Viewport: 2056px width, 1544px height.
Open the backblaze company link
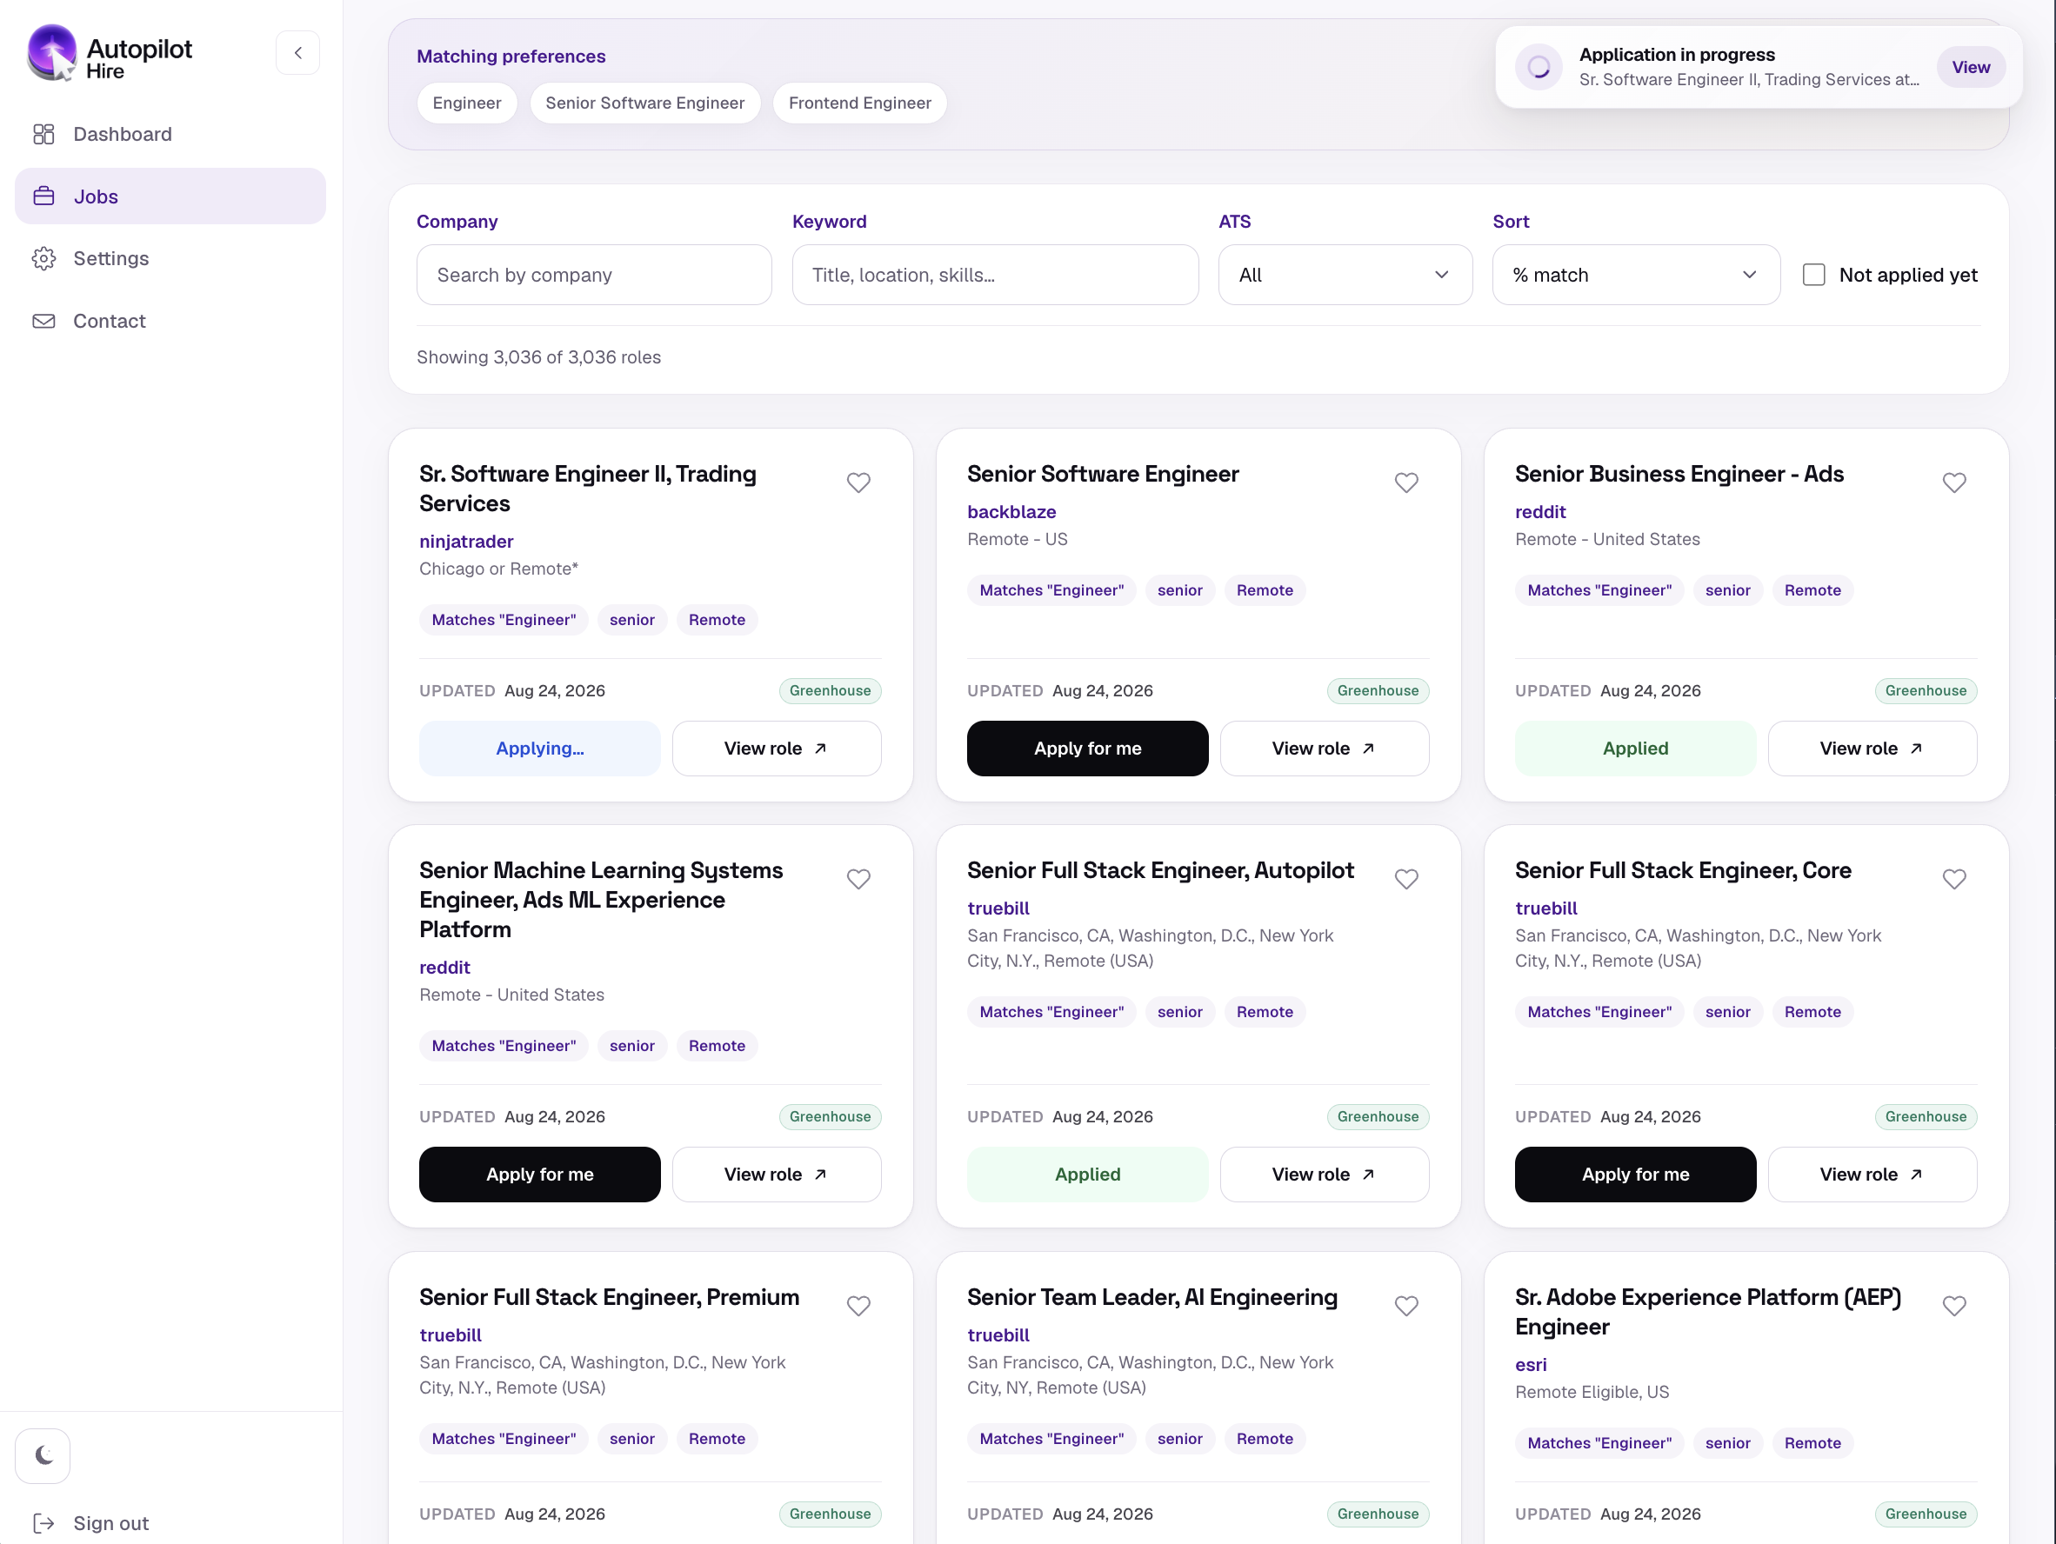tap(1011, 511)
